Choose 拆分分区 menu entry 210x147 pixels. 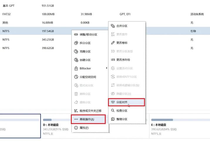point(90,43)
